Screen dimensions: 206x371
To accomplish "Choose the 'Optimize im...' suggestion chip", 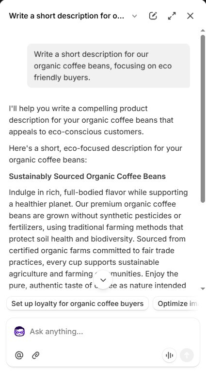I will pyautogui.click(x=177, y=304).
